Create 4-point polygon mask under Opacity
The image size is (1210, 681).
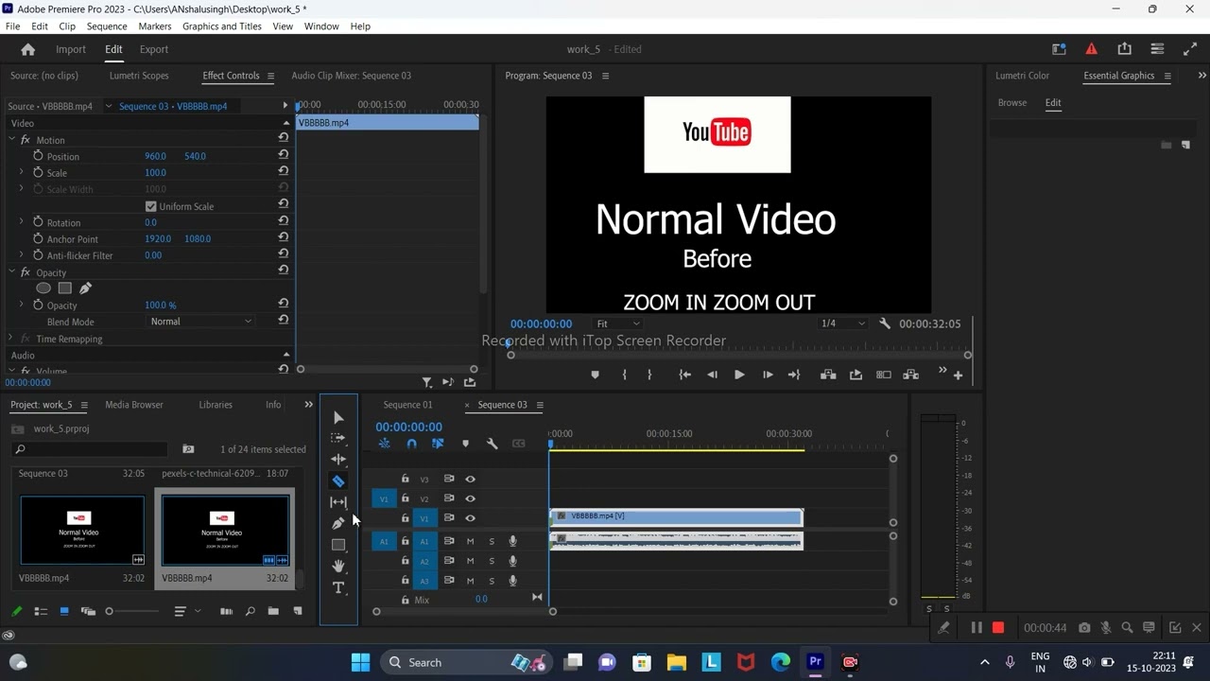(x=64, y=288)
